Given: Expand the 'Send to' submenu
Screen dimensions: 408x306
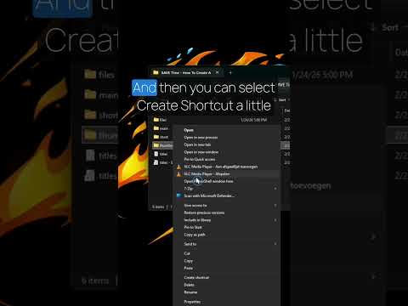Looking at the screenshot, I should (227, 244).
